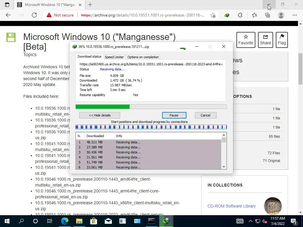Open the IDM extension icon in toolbar
This screenshot has width=303, height=227.
227,15
